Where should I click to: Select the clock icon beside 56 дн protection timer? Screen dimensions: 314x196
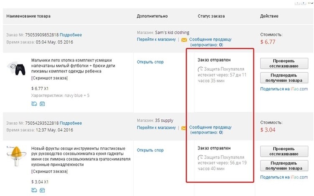[x=200, y=157]
